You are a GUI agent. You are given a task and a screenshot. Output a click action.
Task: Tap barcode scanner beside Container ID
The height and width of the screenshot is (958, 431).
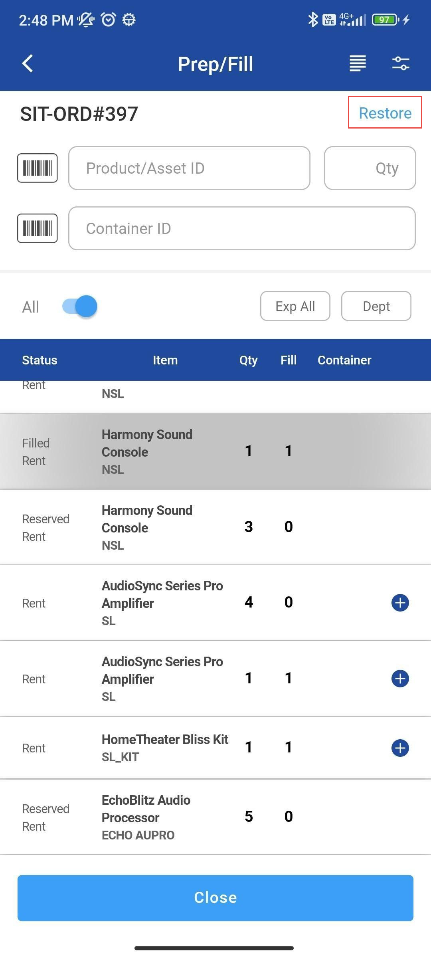pyautogui.click(x=38, y=228)
